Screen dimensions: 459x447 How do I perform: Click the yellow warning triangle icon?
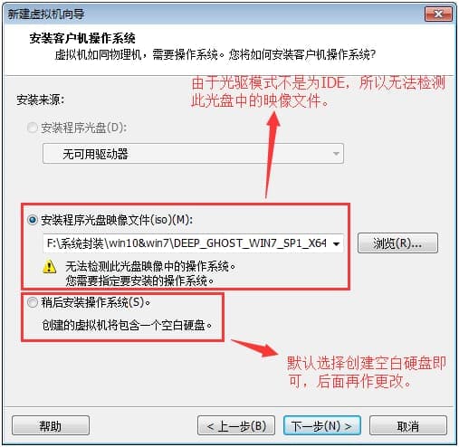(x=49, y=267)
